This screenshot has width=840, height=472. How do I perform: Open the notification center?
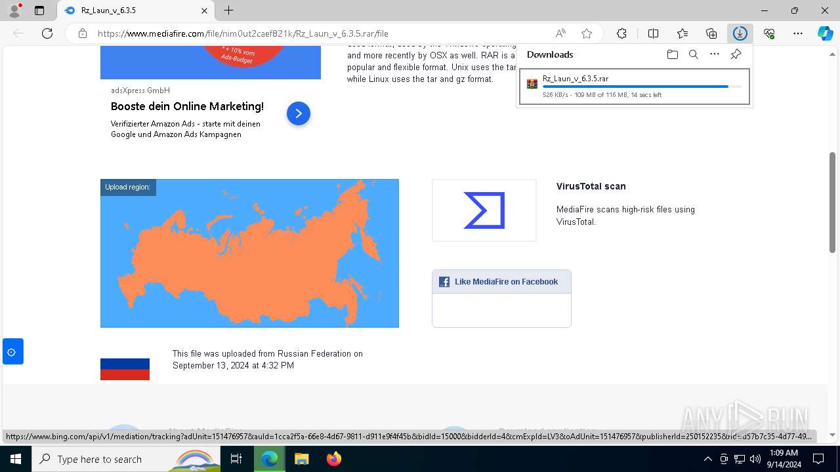pos(818,459)
